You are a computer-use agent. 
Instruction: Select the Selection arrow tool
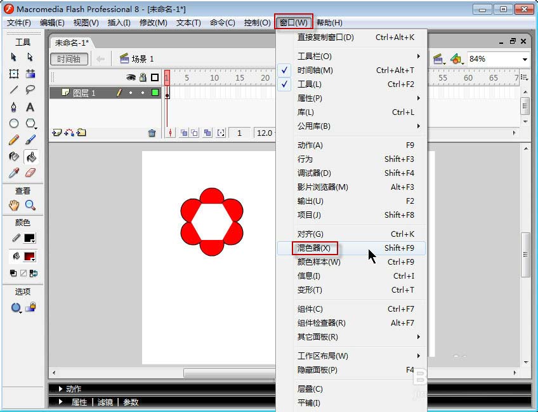click(x=14, y=56)
